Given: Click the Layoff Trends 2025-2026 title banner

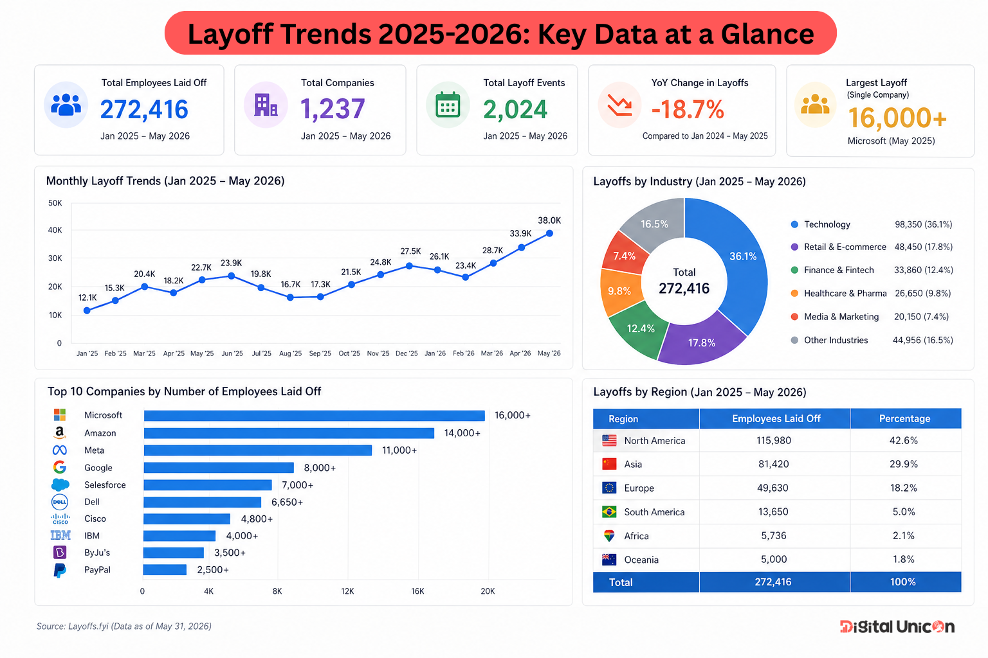Looking at the screenshot, I should [x=500, y=33].
